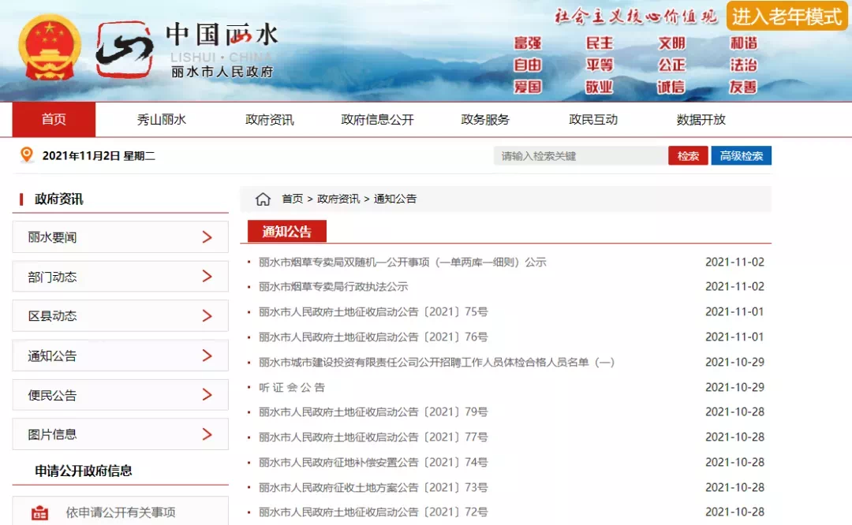Click the search keyword input field
Viewport: 852px width, 525px height.
(x=580, y=156)
